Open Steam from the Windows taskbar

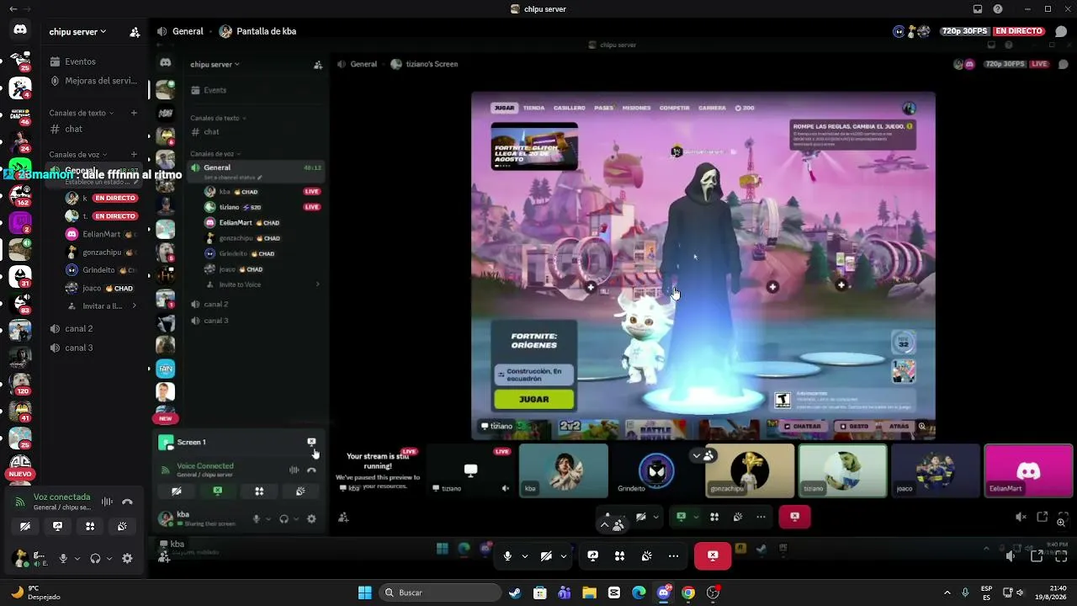coord(515,593)
